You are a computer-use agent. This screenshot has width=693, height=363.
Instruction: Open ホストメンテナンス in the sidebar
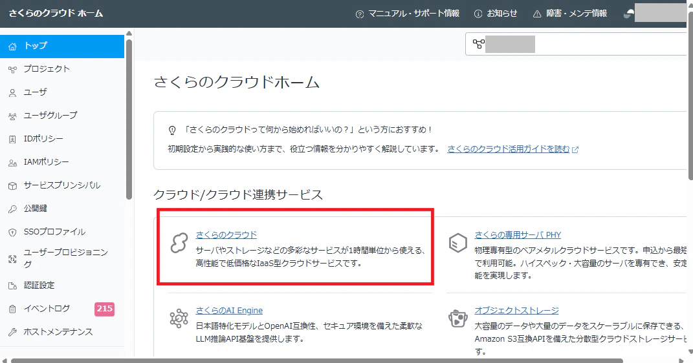pos(62,332)
